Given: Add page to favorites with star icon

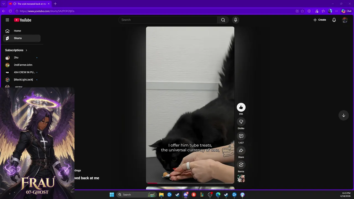Looking at the screenshot, I should pyautogui.click(x=302, y=11).
